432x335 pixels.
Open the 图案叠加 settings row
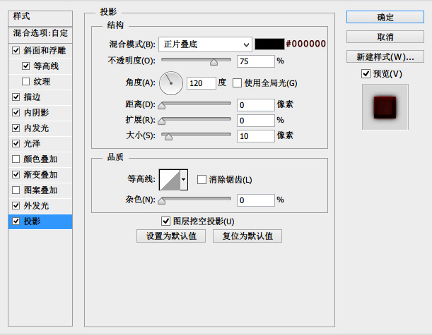(x=40, y=190)
